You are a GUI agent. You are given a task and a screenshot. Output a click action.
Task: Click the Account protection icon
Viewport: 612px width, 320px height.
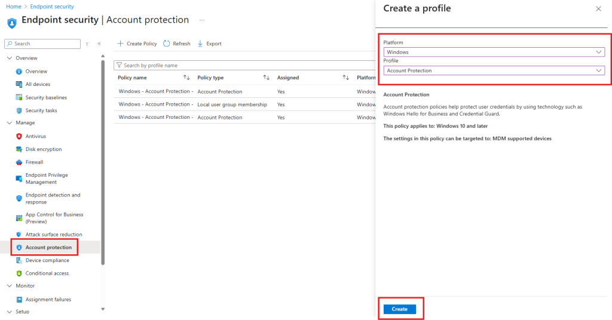19,248
